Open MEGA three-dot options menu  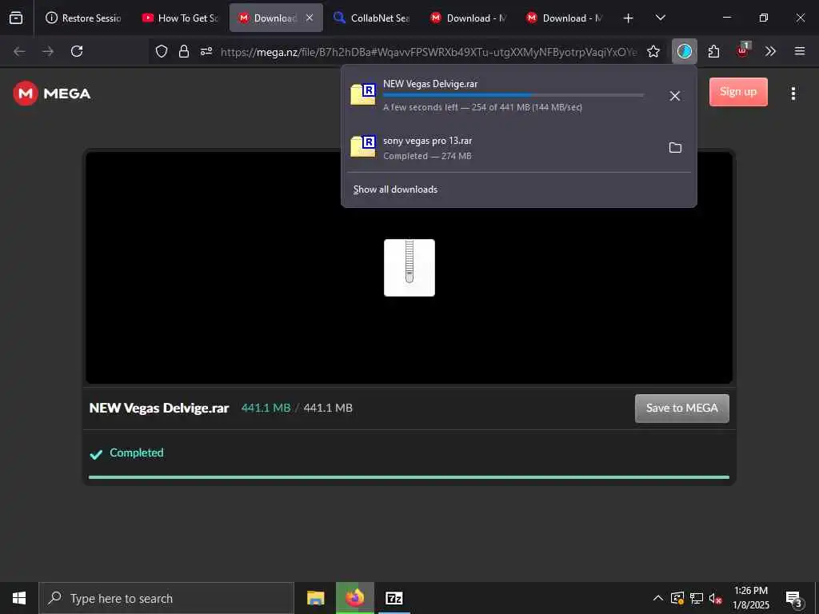click(793, 94)
